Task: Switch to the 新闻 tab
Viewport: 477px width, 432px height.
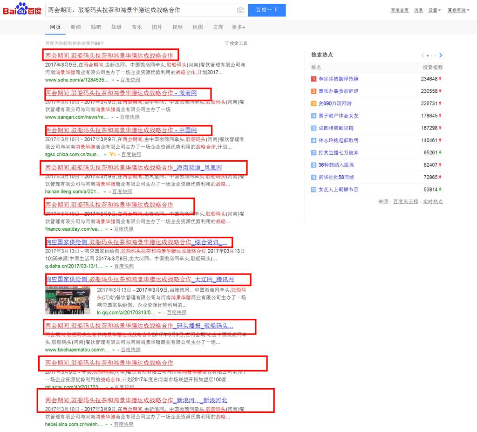Action: (75, 27)
